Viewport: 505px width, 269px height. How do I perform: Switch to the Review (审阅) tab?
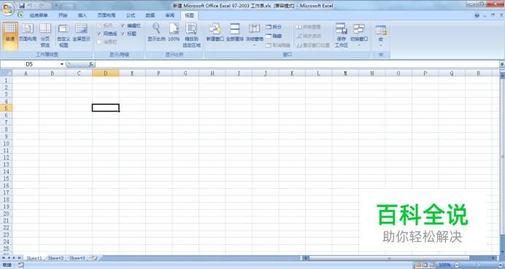(170, 15)
